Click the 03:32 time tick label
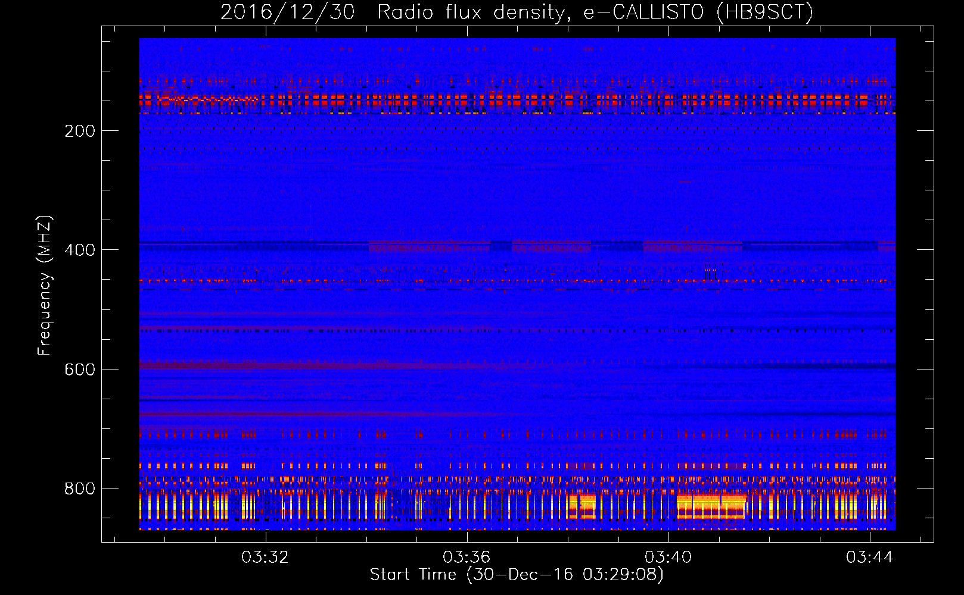 coord(265,557)
